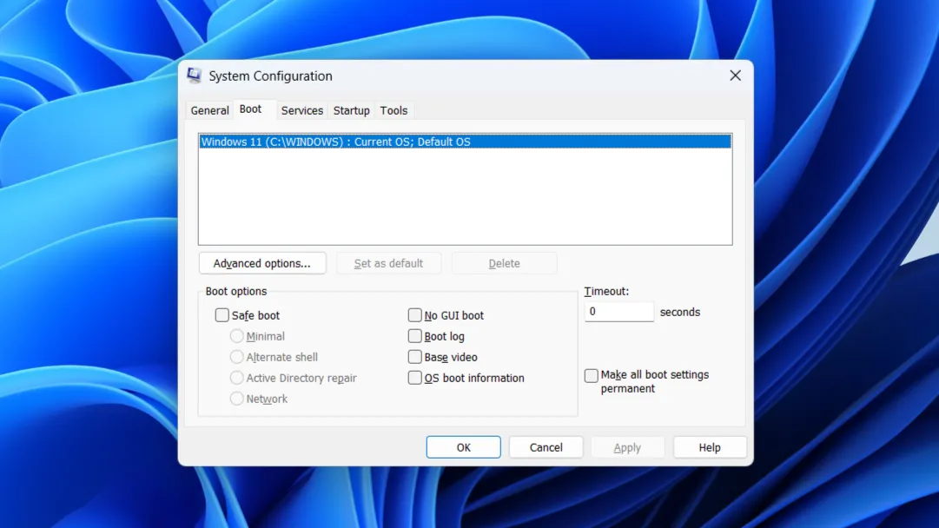This screenshot has width=939, height=528.
Task: Click the Timeout seconds input field
Action: click(x=618, y=311)
